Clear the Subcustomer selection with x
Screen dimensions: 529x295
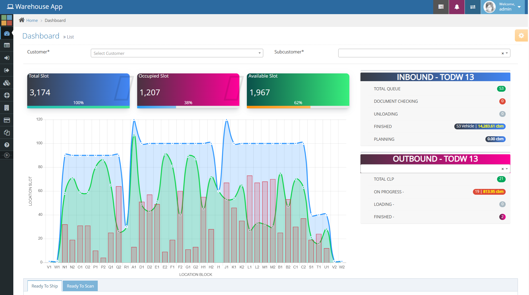pos(503,53)
